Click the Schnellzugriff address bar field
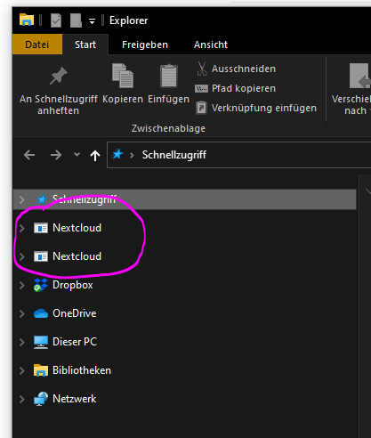Viewport: 371px width, 438px height. [x=238, y=155]
